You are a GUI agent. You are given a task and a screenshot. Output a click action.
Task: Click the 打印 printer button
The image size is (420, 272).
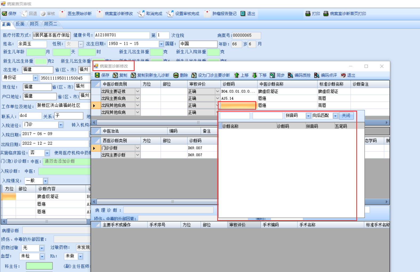coord(313,14)
